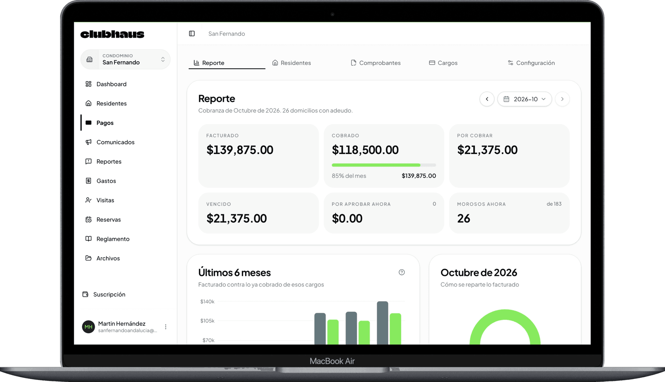665x382 pixels.
Task: Open the Cargos tab
Action: 443,63
